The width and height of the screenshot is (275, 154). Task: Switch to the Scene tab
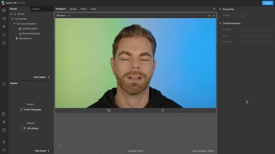tap(13, 9)
